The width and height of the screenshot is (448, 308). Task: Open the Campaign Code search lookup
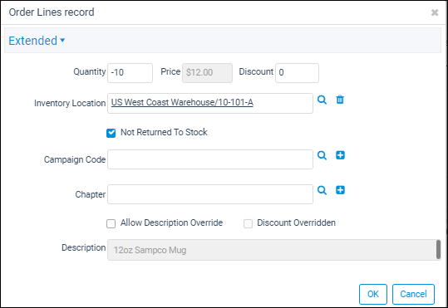[322, 155]
